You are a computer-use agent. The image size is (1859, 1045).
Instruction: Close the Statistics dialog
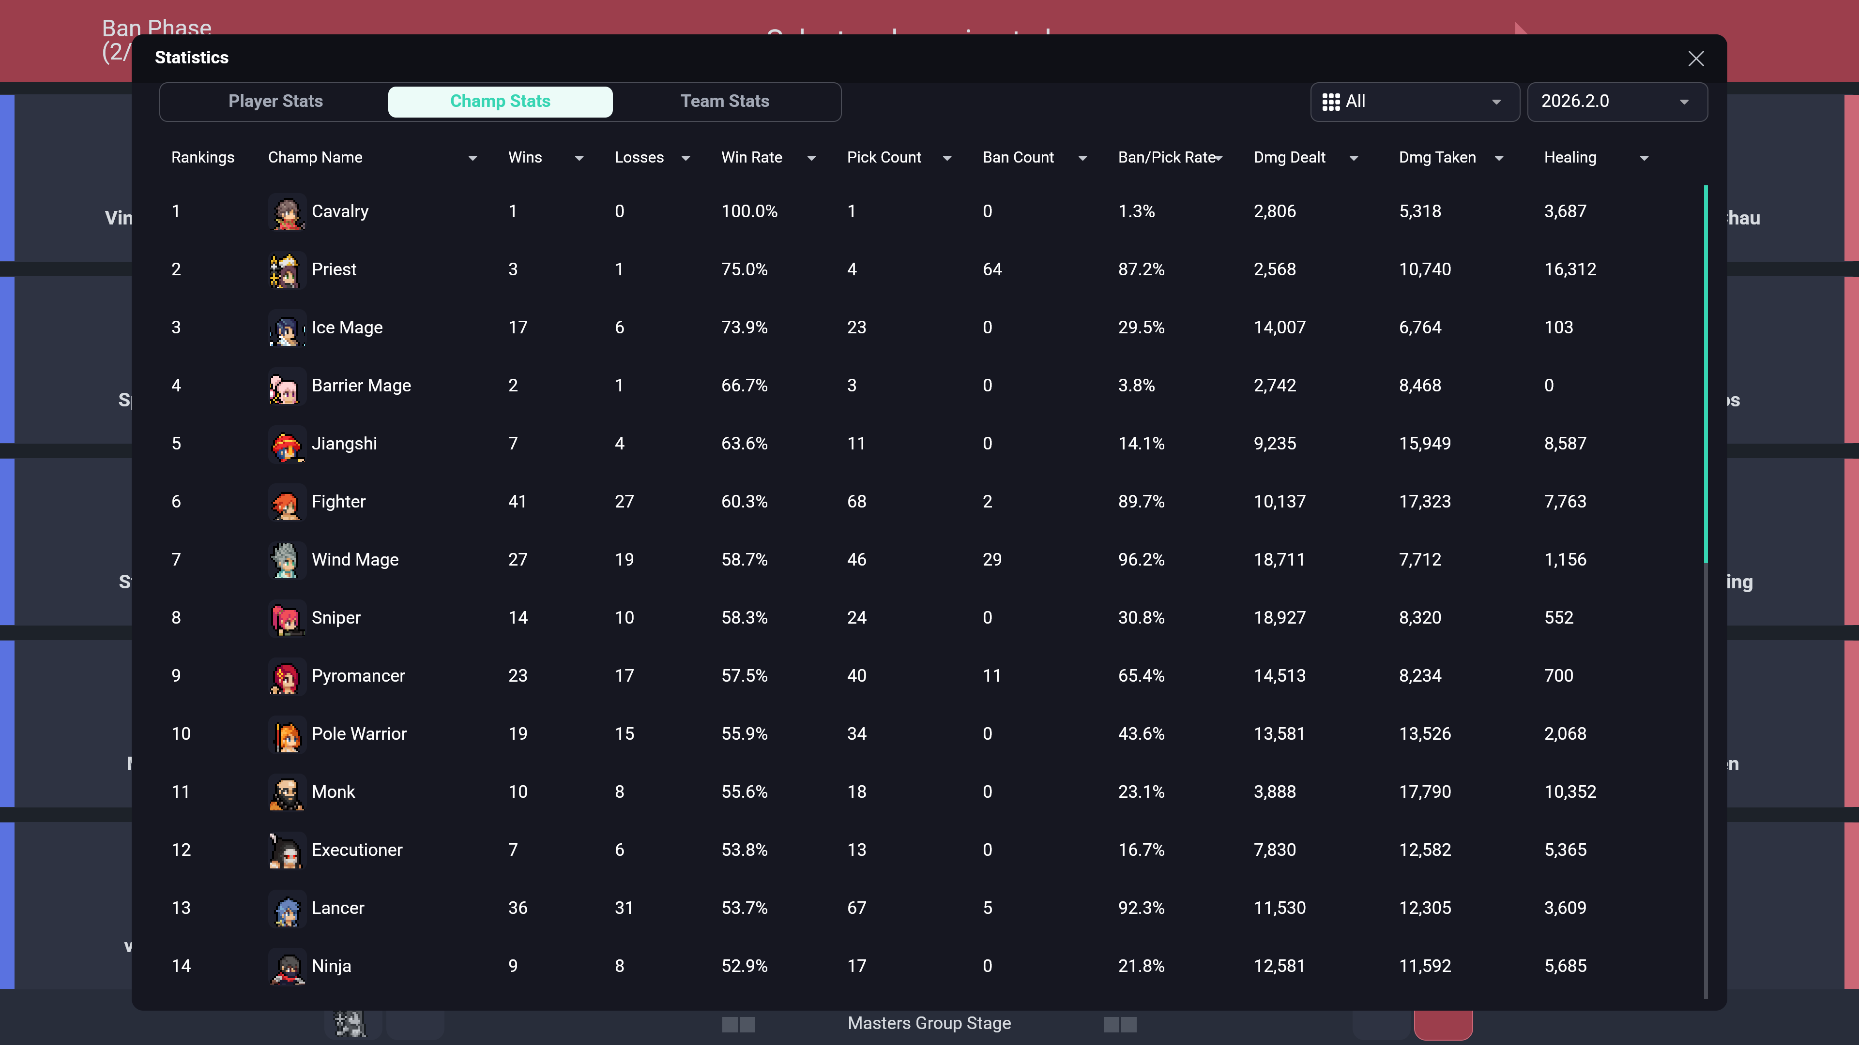1695,59
